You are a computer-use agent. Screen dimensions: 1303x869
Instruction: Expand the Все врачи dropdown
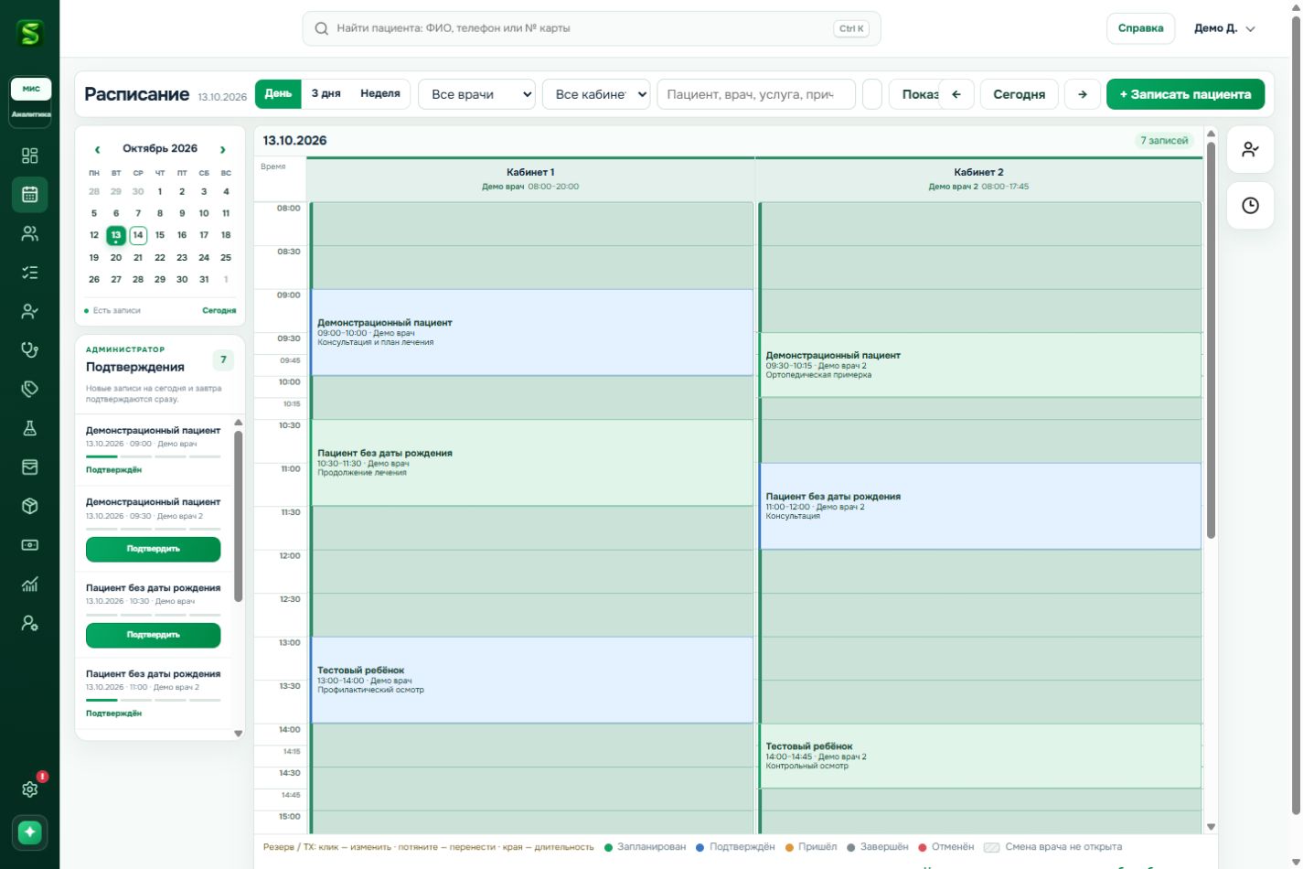coord(476,94)
